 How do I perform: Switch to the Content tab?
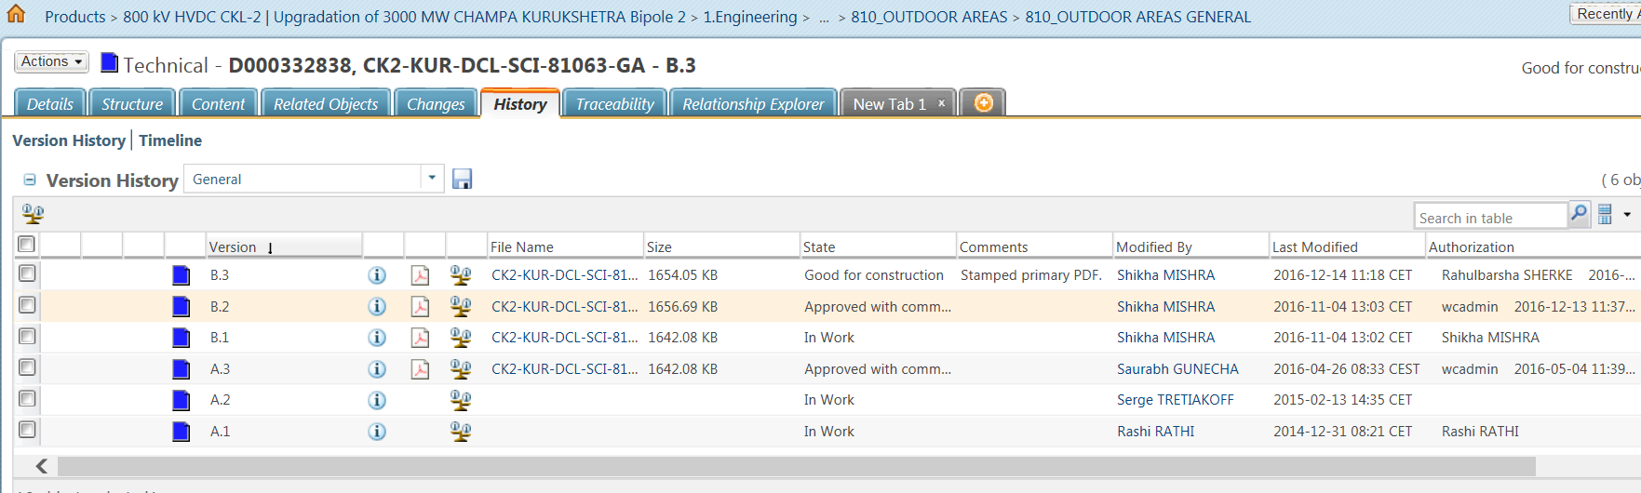pos(218,104)
